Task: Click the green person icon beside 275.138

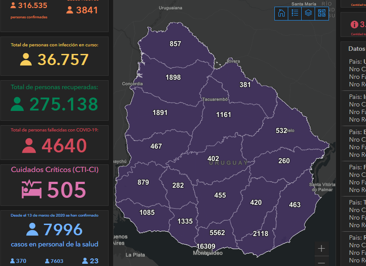Action: coord(17,104)
